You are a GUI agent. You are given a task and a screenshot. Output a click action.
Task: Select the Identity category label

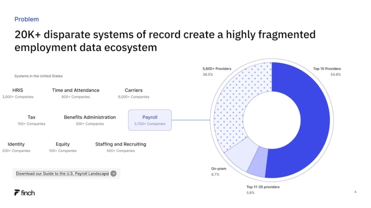16,144
